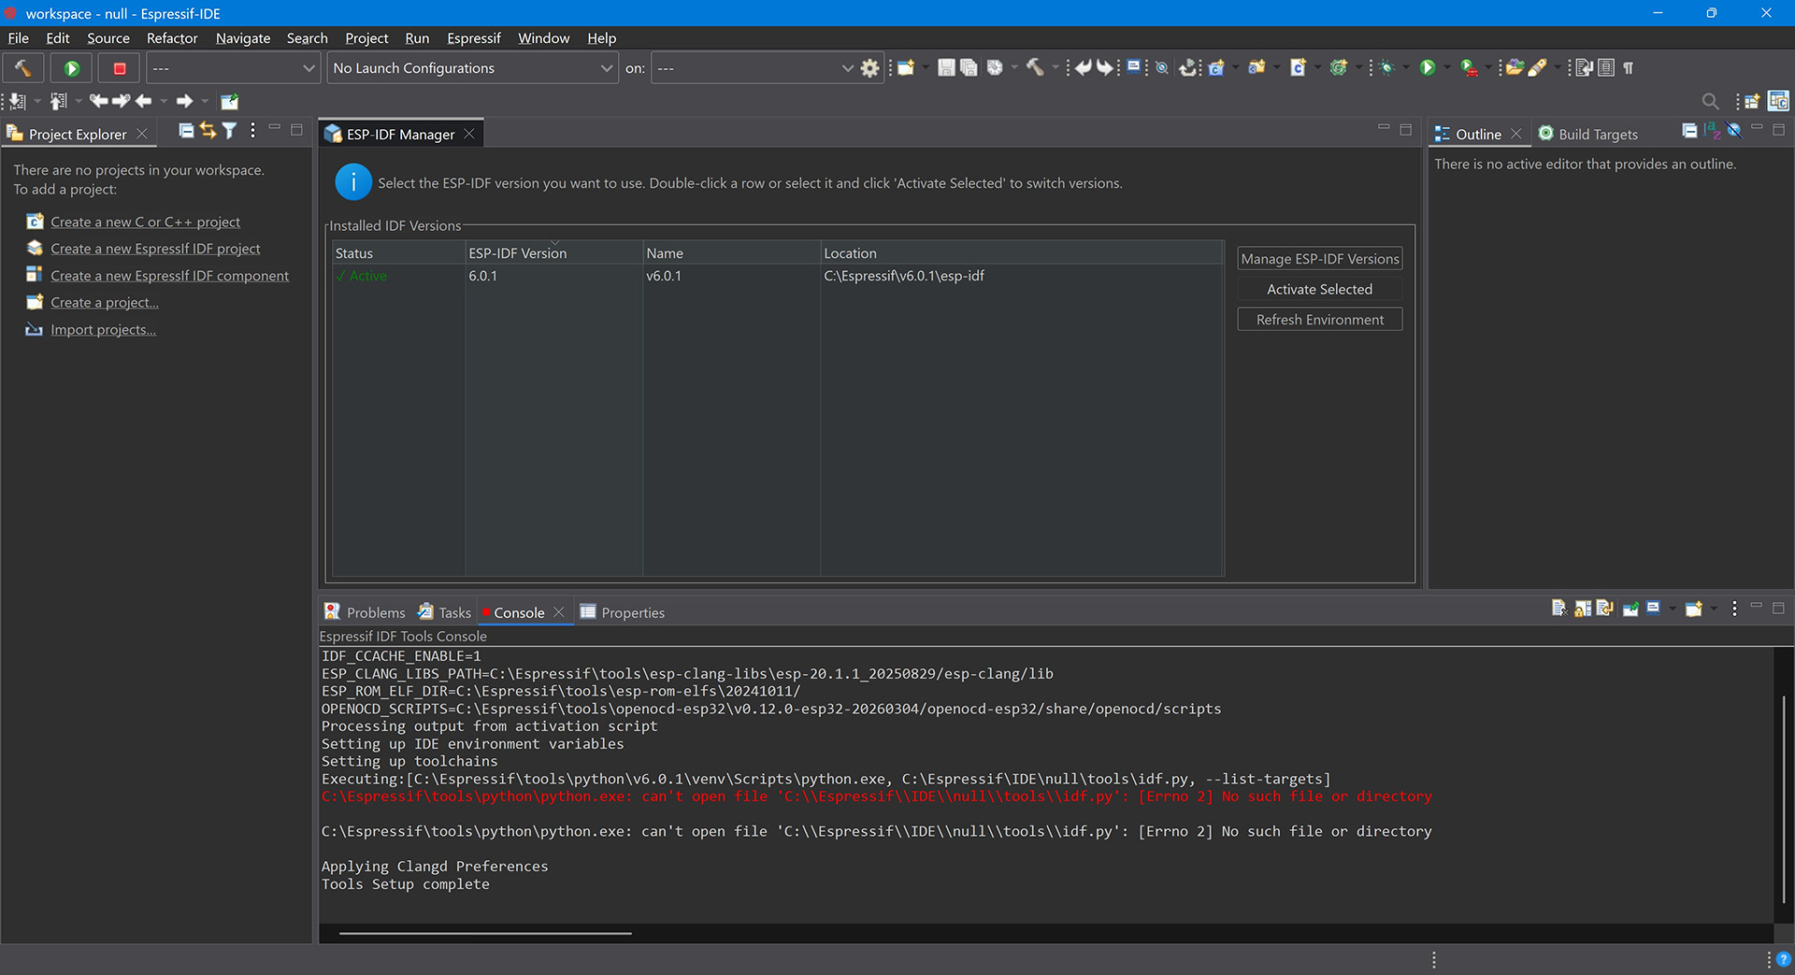Viewport: 1795px width, 975px height.
Task: Click the Debug bug toolbar icon
Action: [1386, 67]
